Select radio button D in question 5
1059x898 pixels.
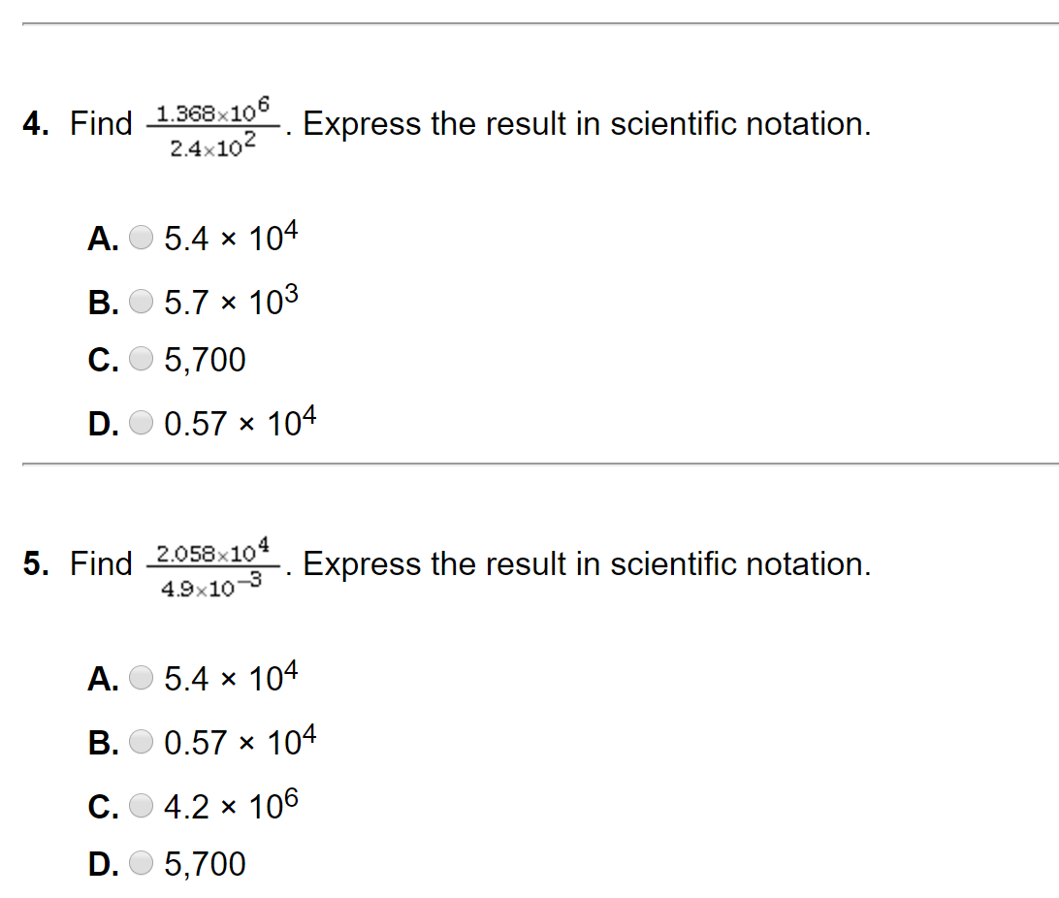click(142, 864)
